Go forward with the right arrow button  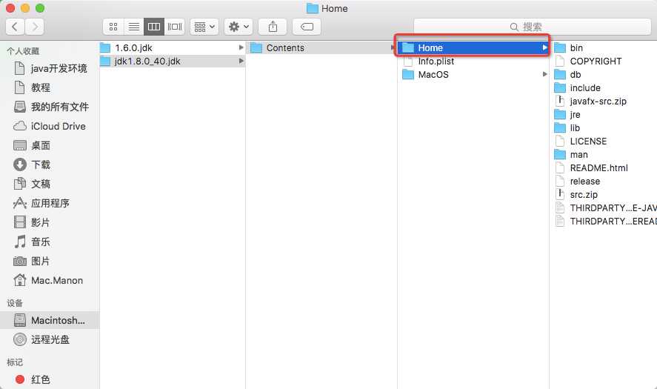coord(34,27)
